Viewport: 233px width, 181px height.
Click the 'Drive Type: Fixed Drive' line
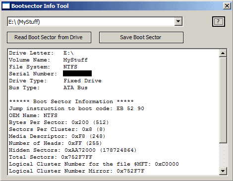coord(55,81)
